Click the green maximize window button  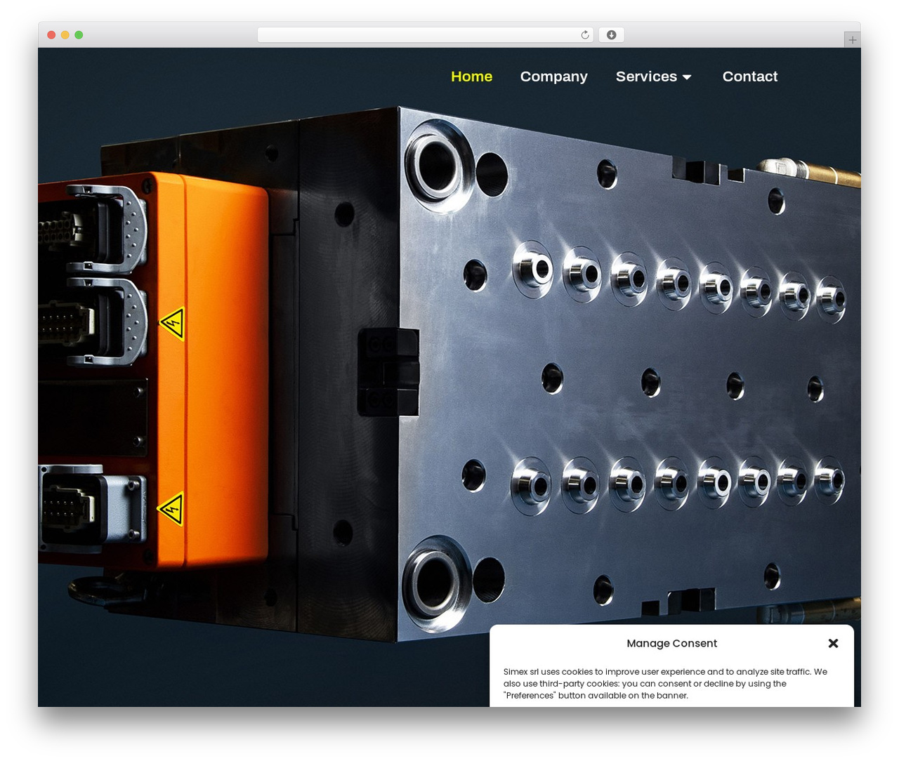point(79,35)
